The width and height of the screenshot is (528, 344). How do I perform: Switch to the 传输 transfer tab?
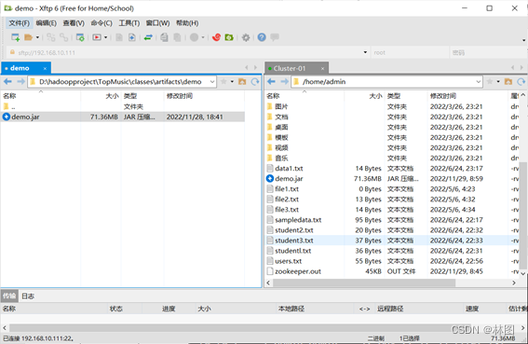point(9,296)
